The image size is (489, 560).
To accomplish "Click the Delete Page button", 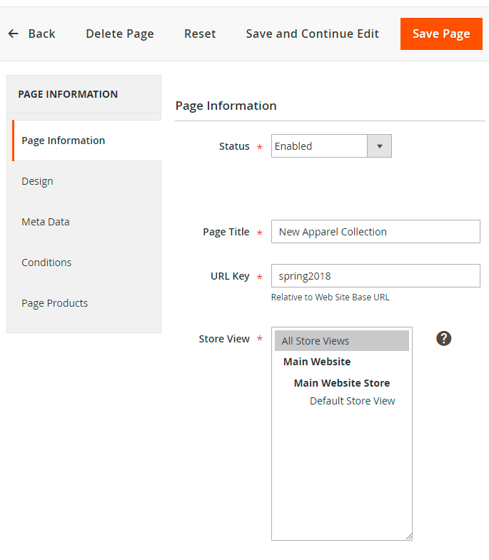I will click(x=120, y=34).
